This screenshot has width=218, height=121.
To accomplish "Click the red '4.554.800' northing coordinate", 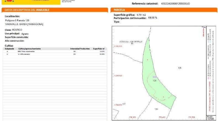I will pyautogui.click(x=118, y=105).
